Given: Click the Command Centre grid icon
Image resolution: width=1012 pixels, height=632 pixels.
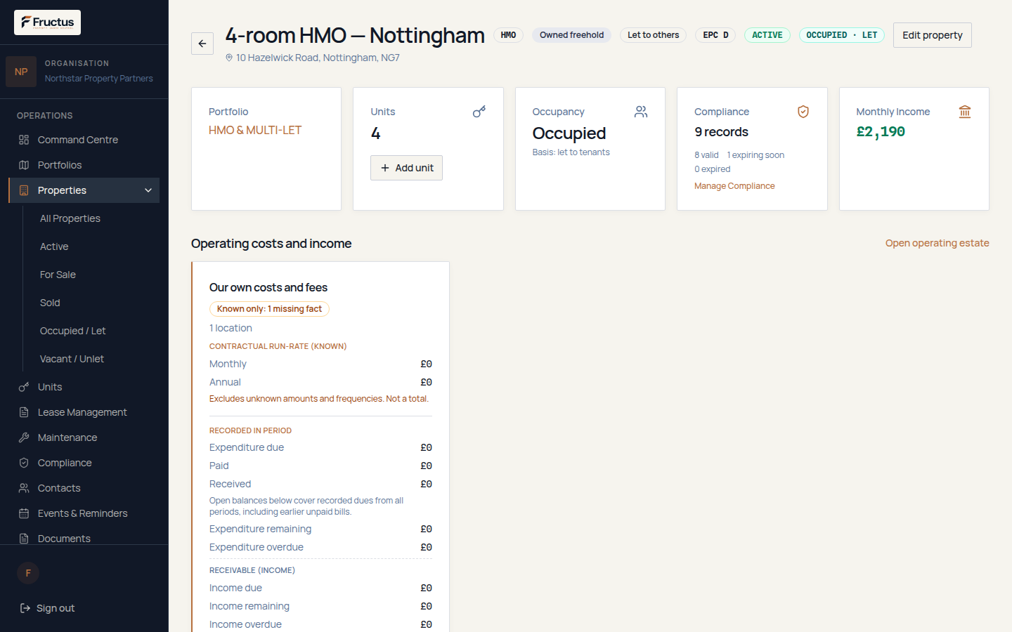Looking at the screenshot, I should point(24,140).
